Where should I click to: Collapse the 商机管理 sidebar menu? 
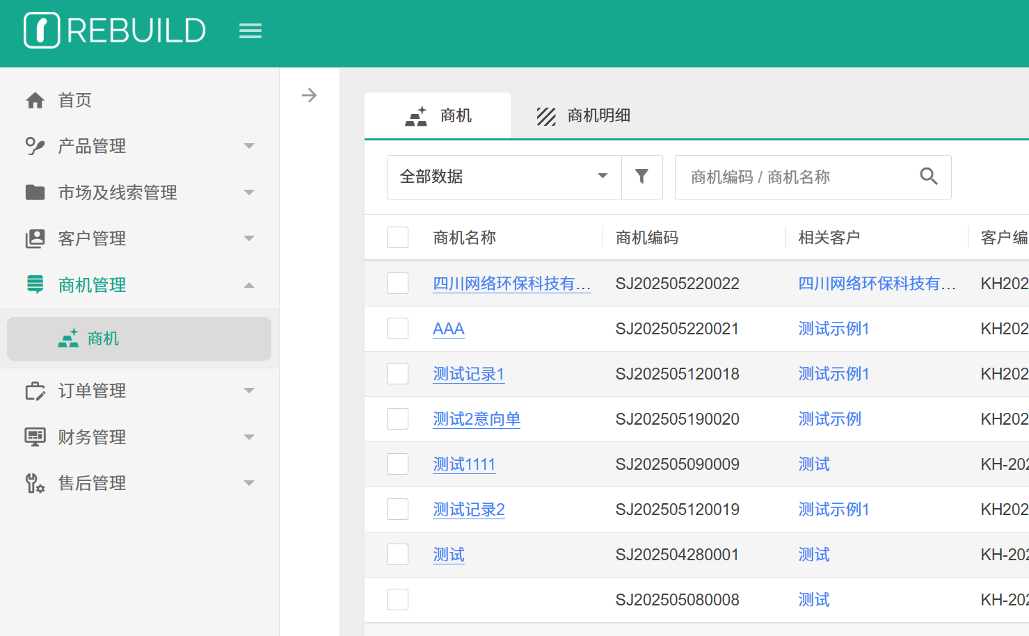tap(139, 285)
